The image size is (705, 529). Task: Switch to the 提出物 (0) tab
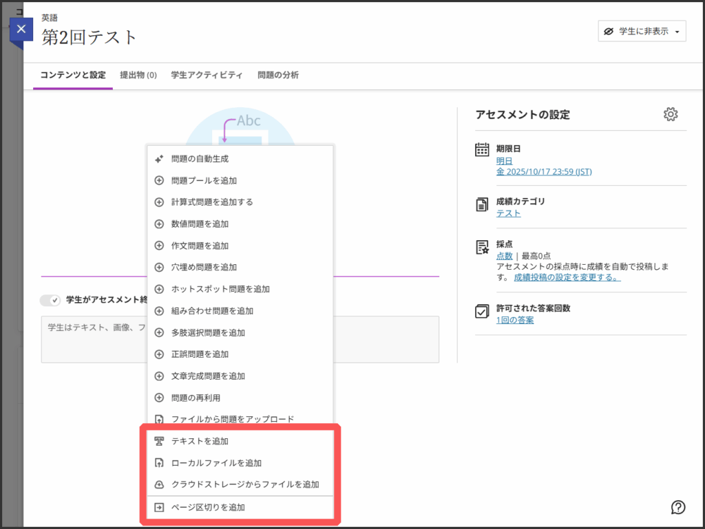pyautogui.click(x=138, y=75)
